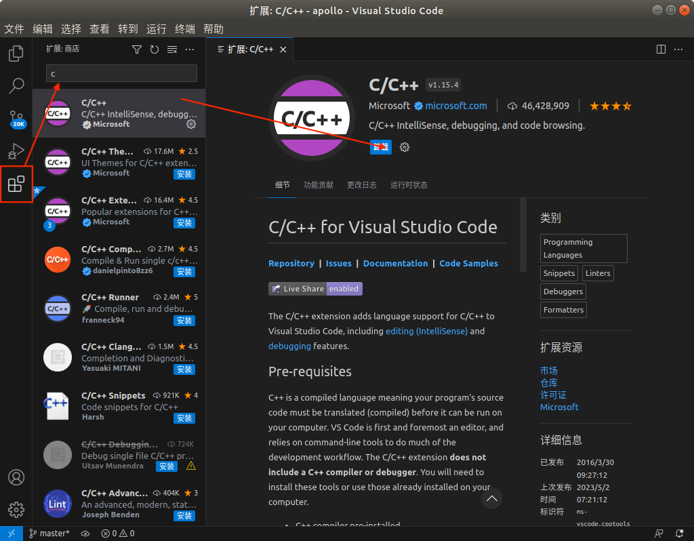Screen dimensions: 694x541
Task: Open the Search view in activity bar
Action: coord(16,85)
